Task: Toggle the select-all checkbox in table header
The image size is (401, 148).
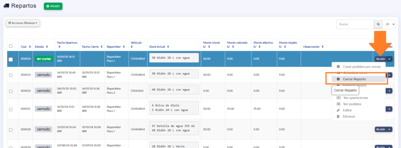Action: pyautogui.click(x=11, y=46)
